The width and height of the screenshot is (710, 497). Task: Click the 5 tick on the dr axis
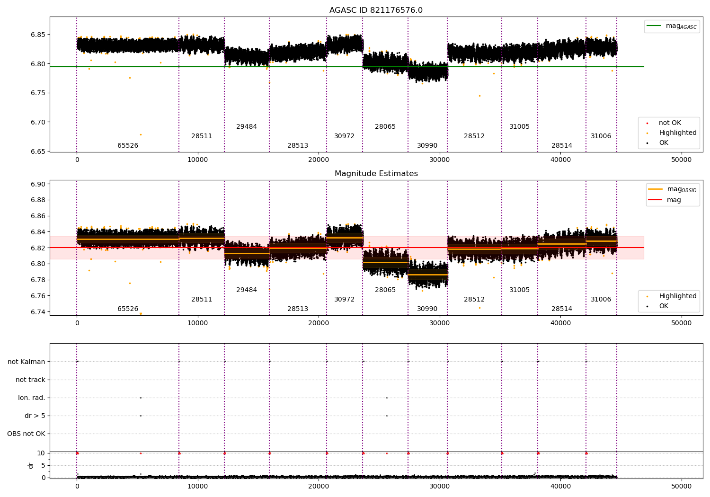[x=43, y=466]
